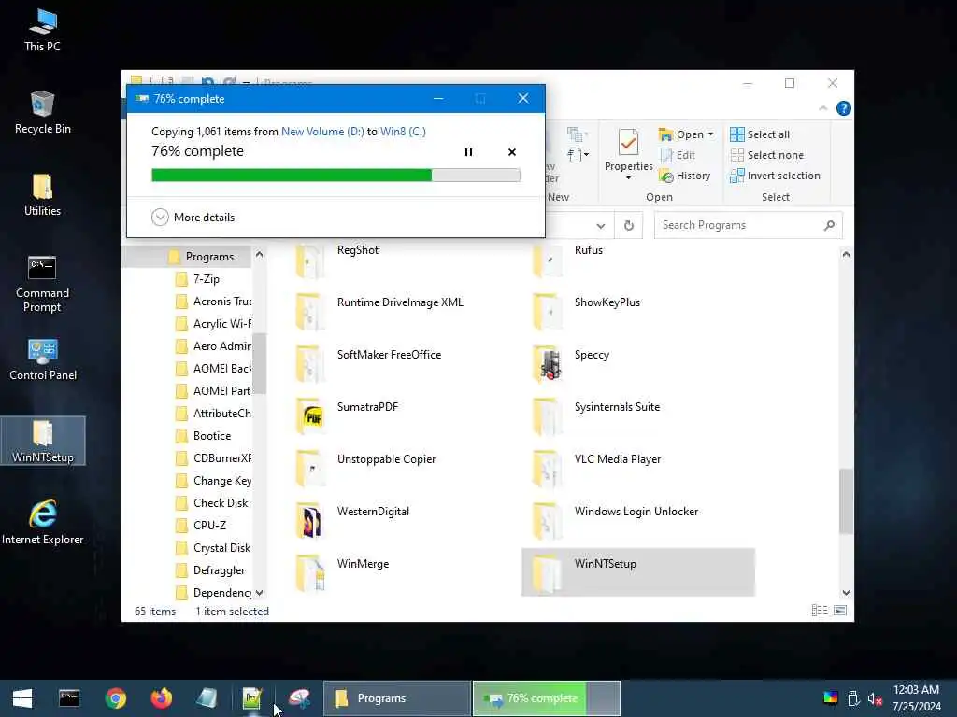This screenshot has width=957, height=717.
Task: Click navigation tree scroll down arrow
Action: click(x=260, y=593)
